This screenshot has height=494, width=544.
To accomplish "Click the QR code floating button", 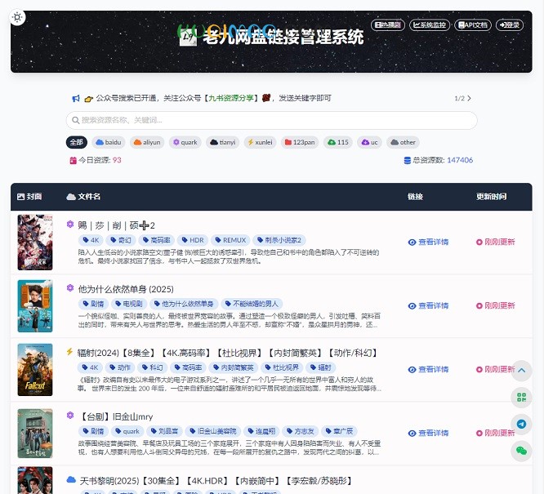I will 521,397.
